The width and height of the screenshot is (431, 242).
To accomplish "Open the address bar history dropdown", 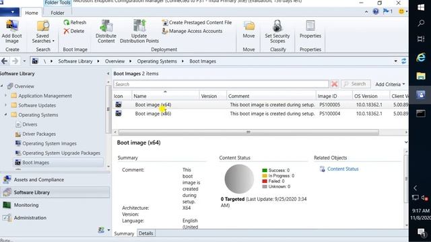I will point(395,61).
